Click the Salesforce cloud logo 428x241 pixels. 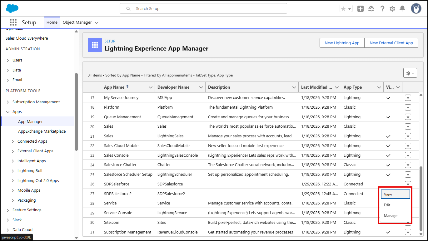12,8
